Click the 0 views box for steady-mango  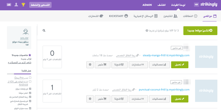(x=52, y=57)
